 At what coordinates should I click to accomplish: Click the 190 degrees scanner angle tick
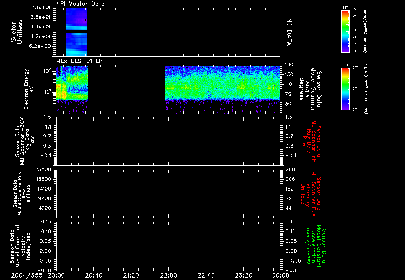pyautogui.click(x=289, y=65)
